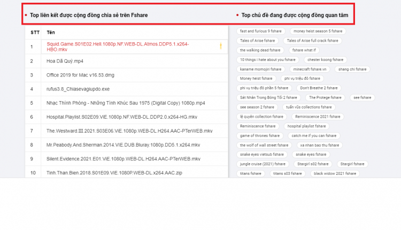Open tag game of thrones fshare
The width and height of the screenshot is (401, 230).
260,136
